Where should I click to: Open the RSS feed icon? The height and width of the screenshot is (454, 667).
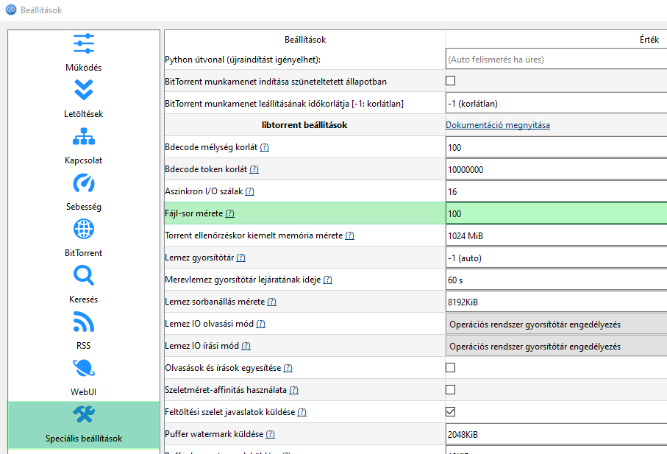(83, 322)
